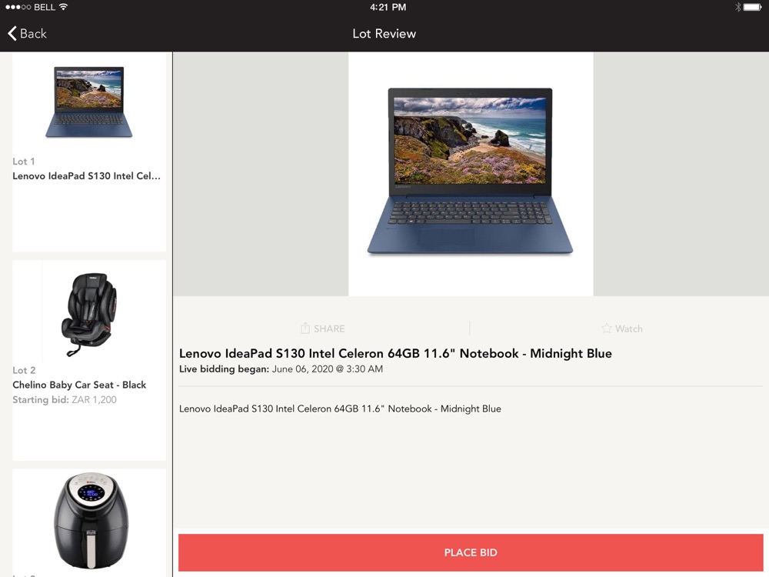Select Chelino Baby Car Seat - Black title

pos(79,385)
